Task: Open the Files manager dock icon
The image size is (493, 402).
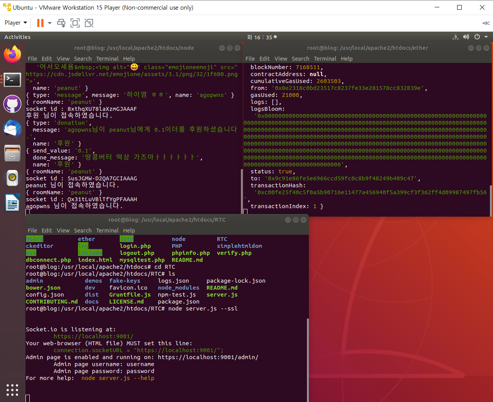Action: 12,153
